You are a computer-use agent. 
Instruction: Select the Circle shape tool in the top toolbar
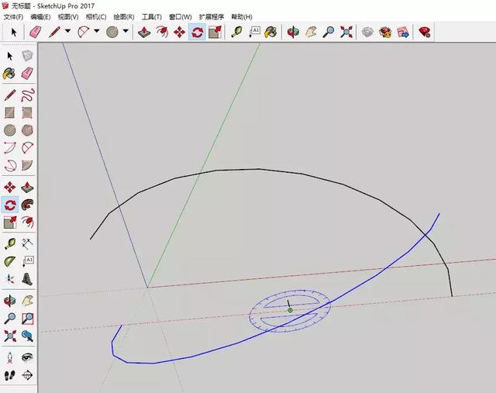pos(112,32)
